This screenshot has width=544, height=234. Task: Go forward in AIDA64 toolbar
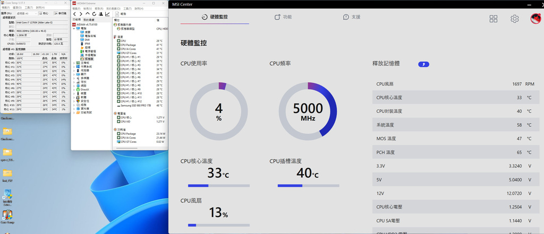(x=81, y=14)
